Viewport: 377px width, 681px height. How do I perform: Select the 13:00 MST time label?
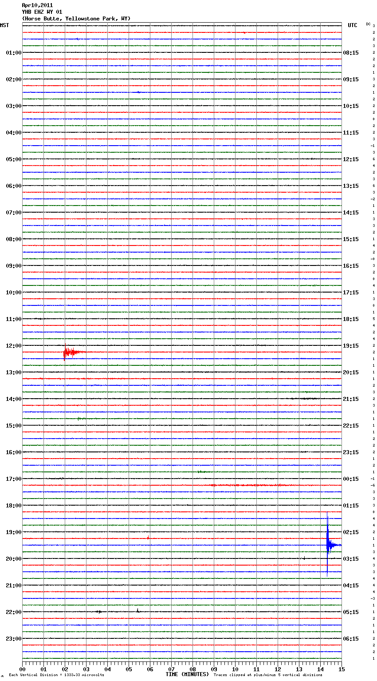click(x=14, y=372)
